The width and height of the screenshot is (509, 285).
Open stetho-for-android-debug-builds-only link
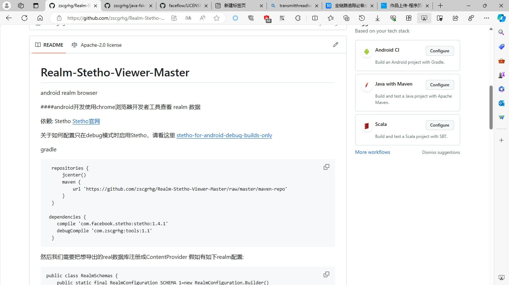[x=224, y=135]
